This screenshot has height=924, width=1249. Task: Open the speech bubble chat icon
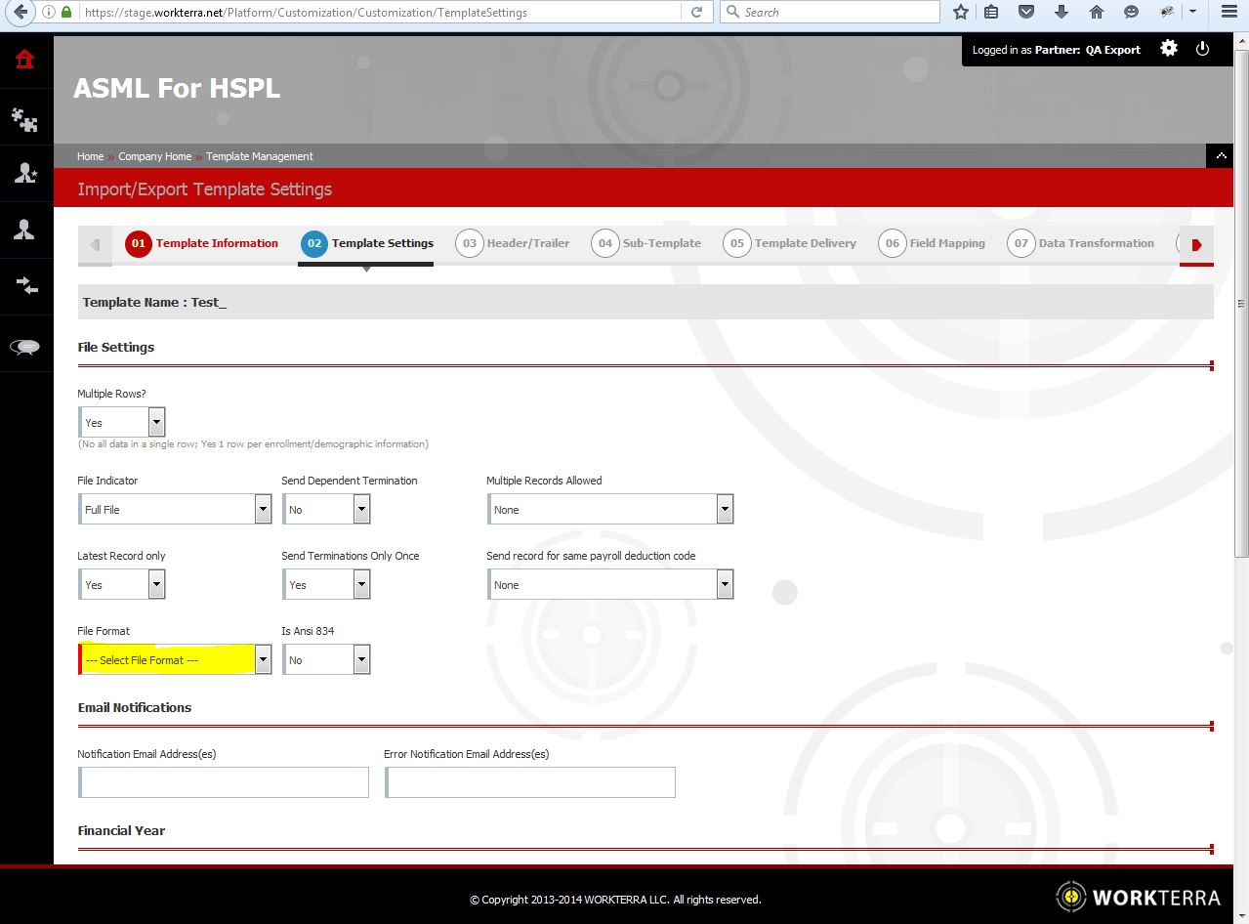(x=25, y=347)
